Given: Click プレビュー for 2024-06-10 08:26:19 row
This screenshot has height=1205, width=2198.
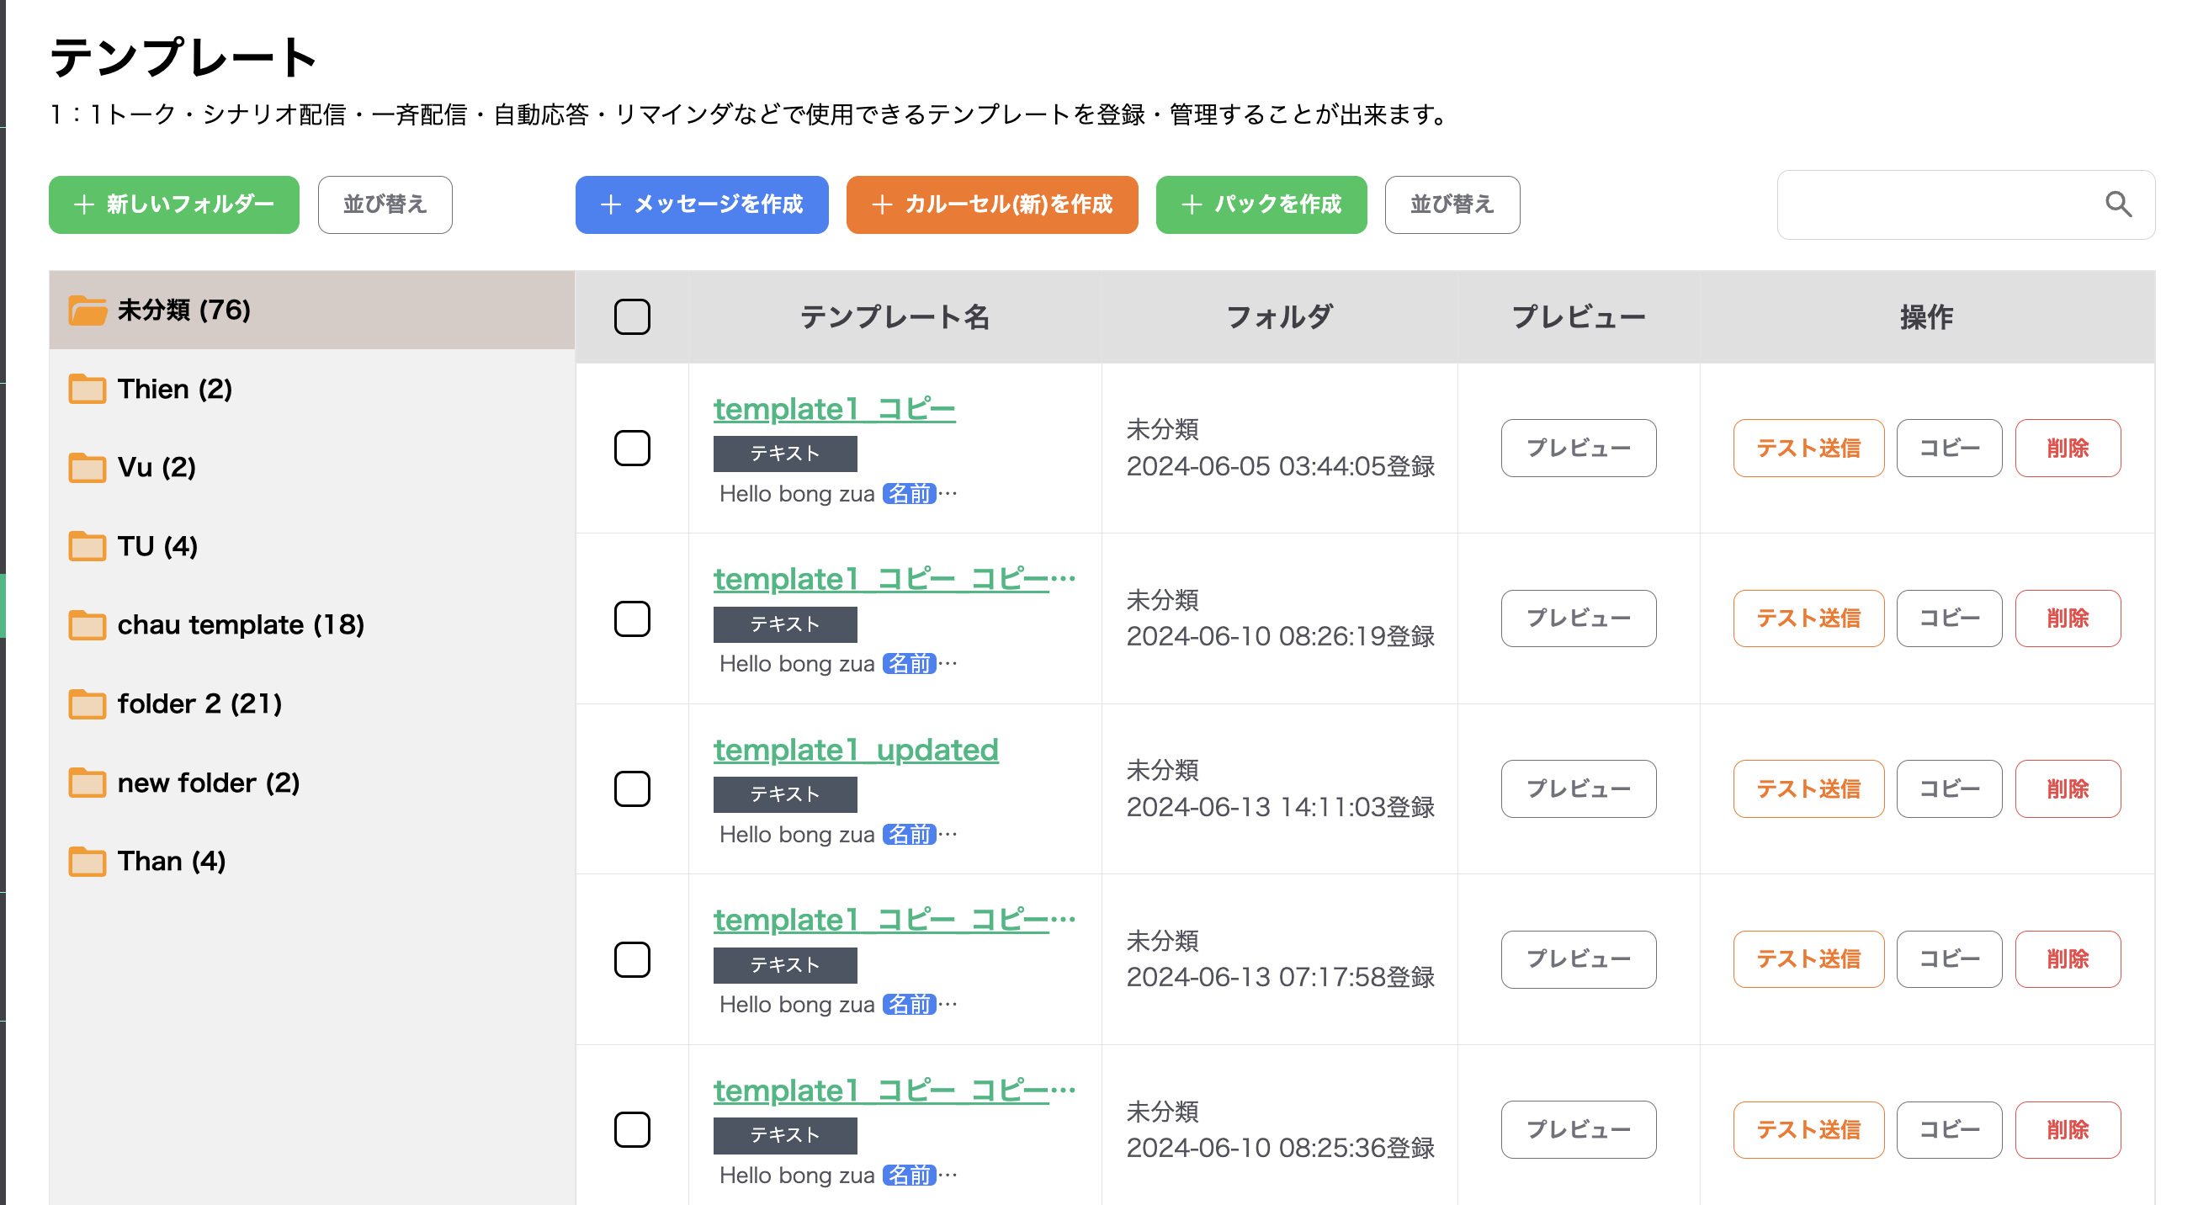Looking at the screenshot, I should (x=1579, y=618).
